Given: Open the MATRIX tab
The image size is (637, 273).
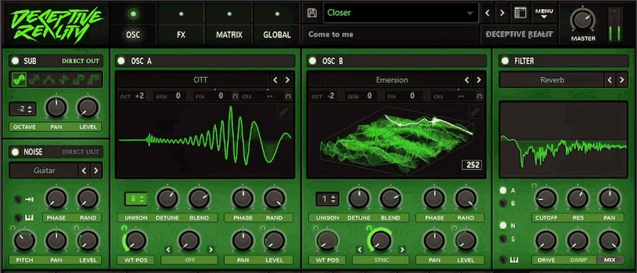Looking at the screenshot, I should 229,35.
